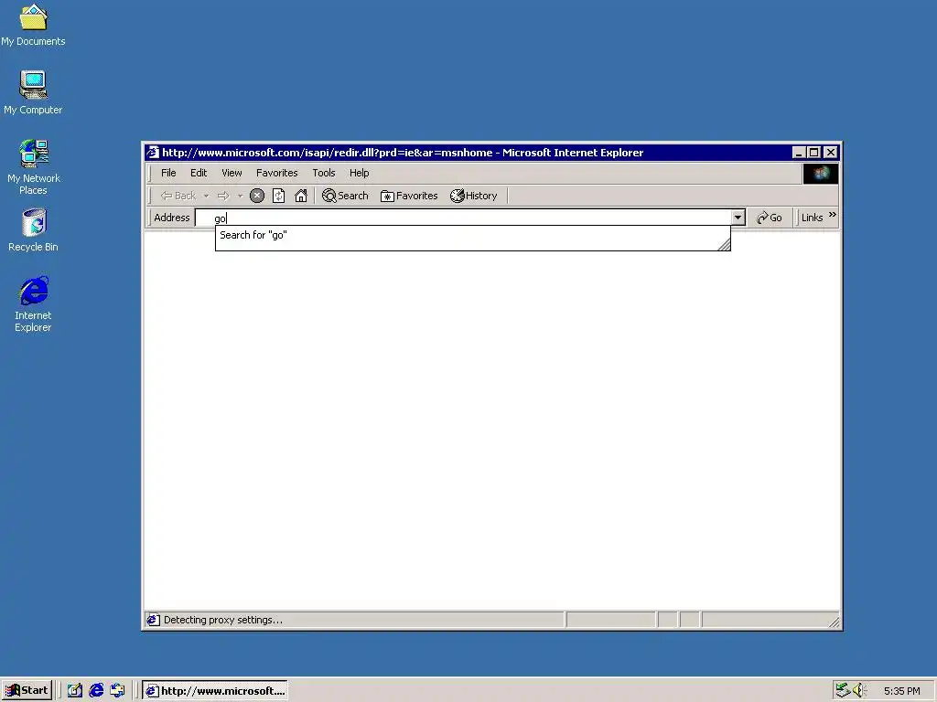937x702 pixels.
Task: Expand the Links toolbar chevron
Action: (x=833, y=215)
